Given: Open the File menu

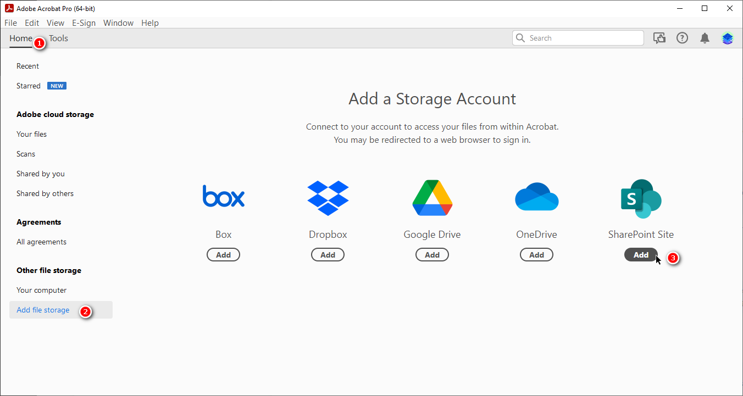Looking at the screenshot, I should click(x=10, y=23).
